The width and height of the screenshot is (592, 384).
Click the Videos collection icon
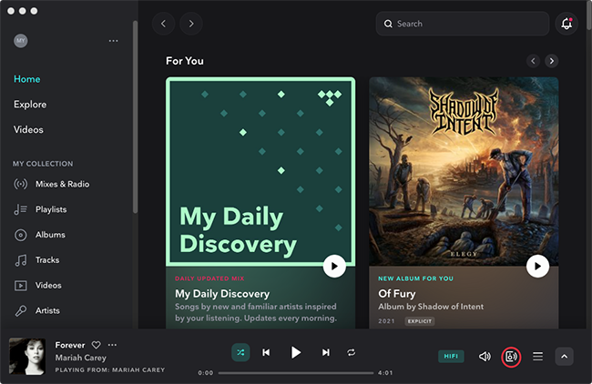(x=21, y=285)
